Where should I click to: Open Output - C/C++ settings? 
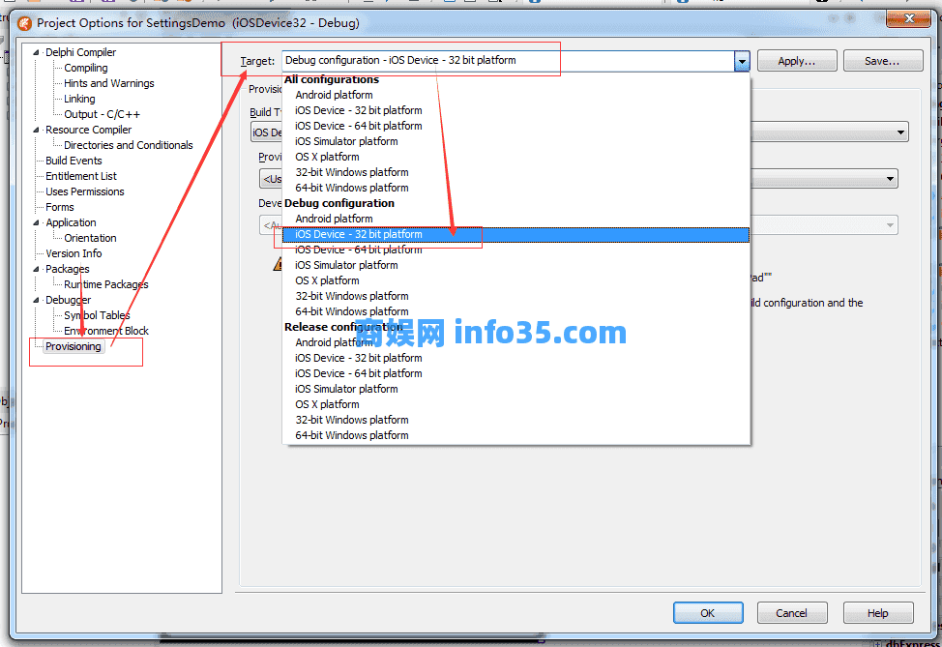[x=103, y=114]
